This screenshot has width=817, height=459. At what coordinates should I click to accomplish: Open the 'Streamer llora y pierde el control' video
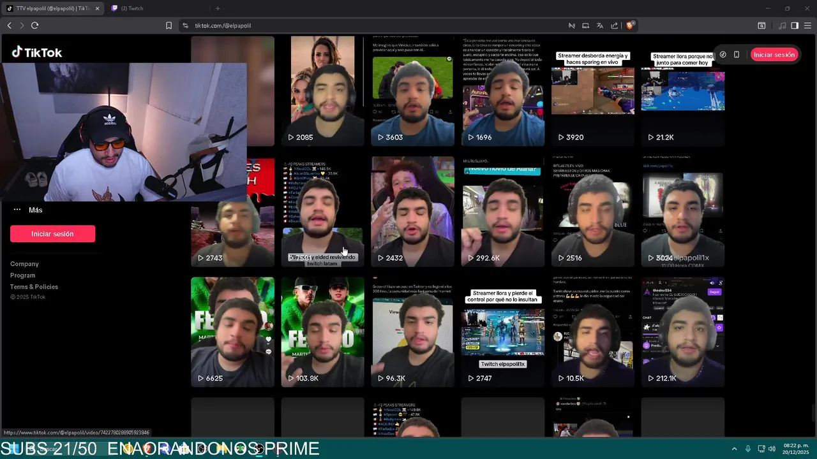point(502,332)
